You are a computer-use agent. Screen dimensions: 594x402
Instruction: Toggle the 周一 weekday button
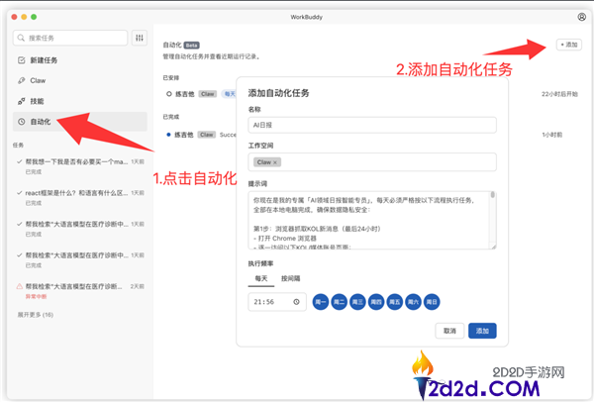[x=322, y=302]
